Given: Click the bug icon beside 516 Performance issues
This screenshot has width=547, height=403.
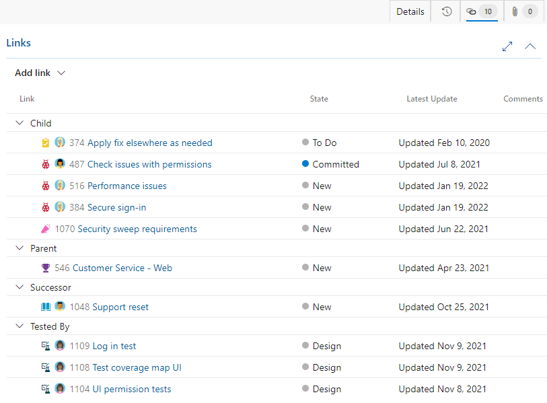Looking at the screenshot, I should (45, 186).
